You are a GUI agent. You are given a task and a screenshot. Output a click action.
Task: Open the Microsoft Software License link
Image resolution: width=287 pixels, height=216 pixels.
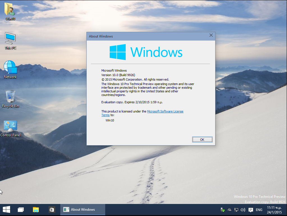point(165,111)
